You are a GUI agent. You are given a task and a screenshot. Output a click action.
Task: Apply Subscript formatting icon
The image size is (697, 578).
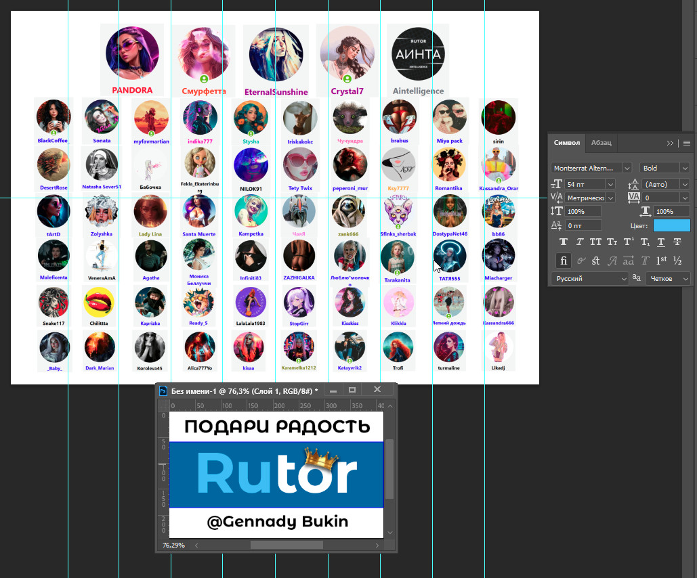point(645,242)
